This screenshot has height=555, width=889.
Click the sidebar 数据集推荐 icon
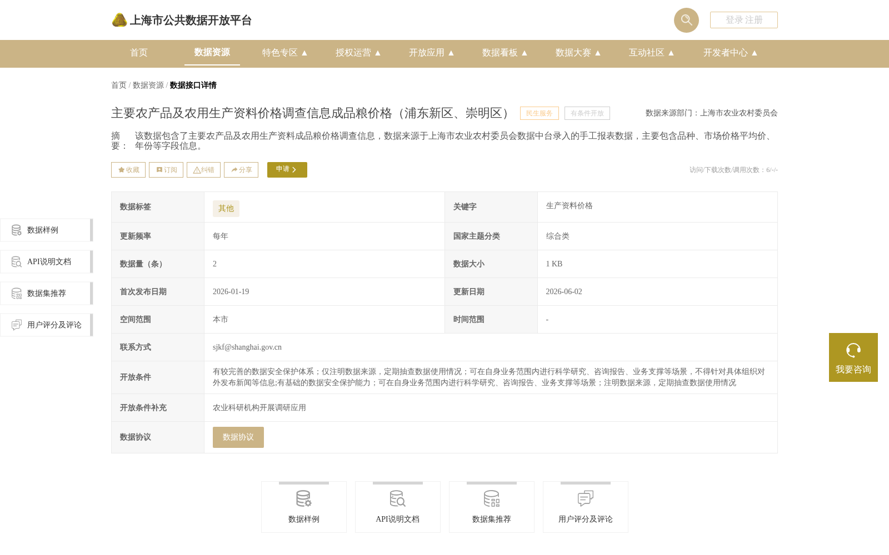[17, 293]
